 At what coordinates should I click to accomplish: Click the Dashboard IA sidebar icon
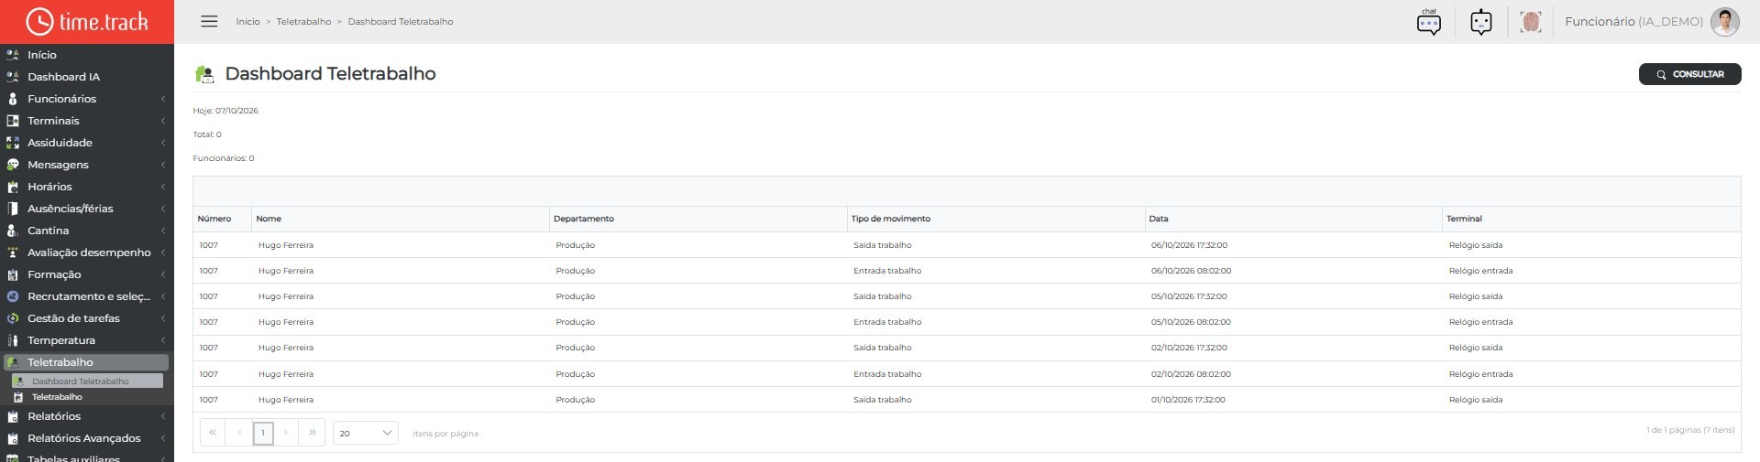13,77
